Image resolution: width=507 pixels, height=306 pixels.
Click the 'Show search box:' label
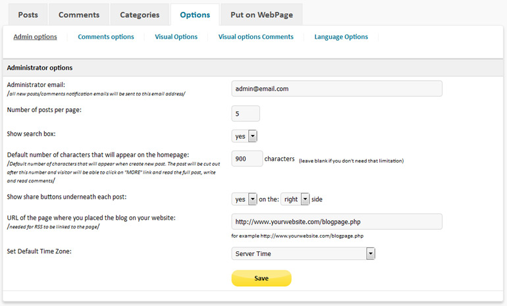pos(31,134)
